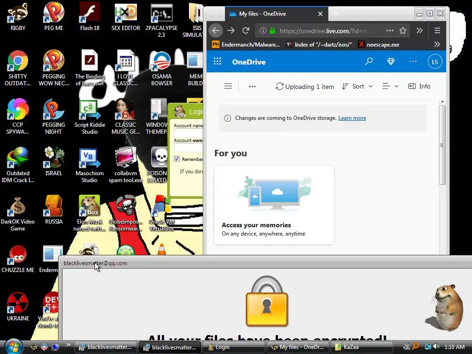Expand quick launch overflow chevron on taskbar

pos(68,345)
